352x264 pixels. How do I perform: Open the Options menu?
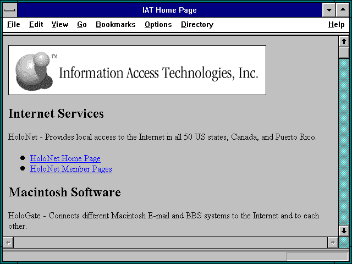coord(158,24)
